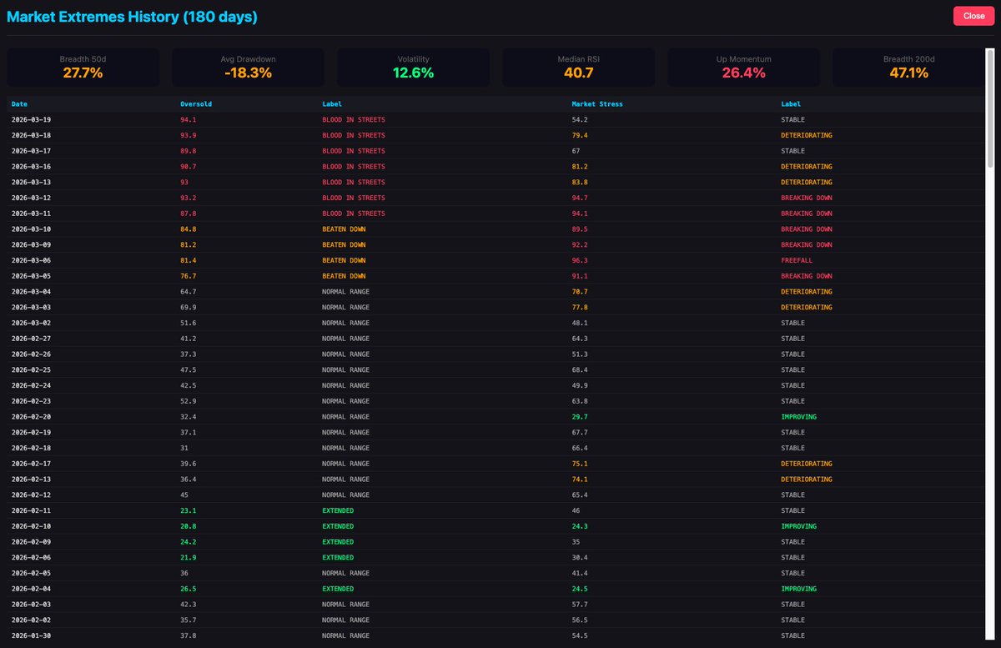This screenshot has width=1001, height=648.
Task: Click BLOOD IN STREETS label in 2026-03-13 row
Action: click(354, 182)
